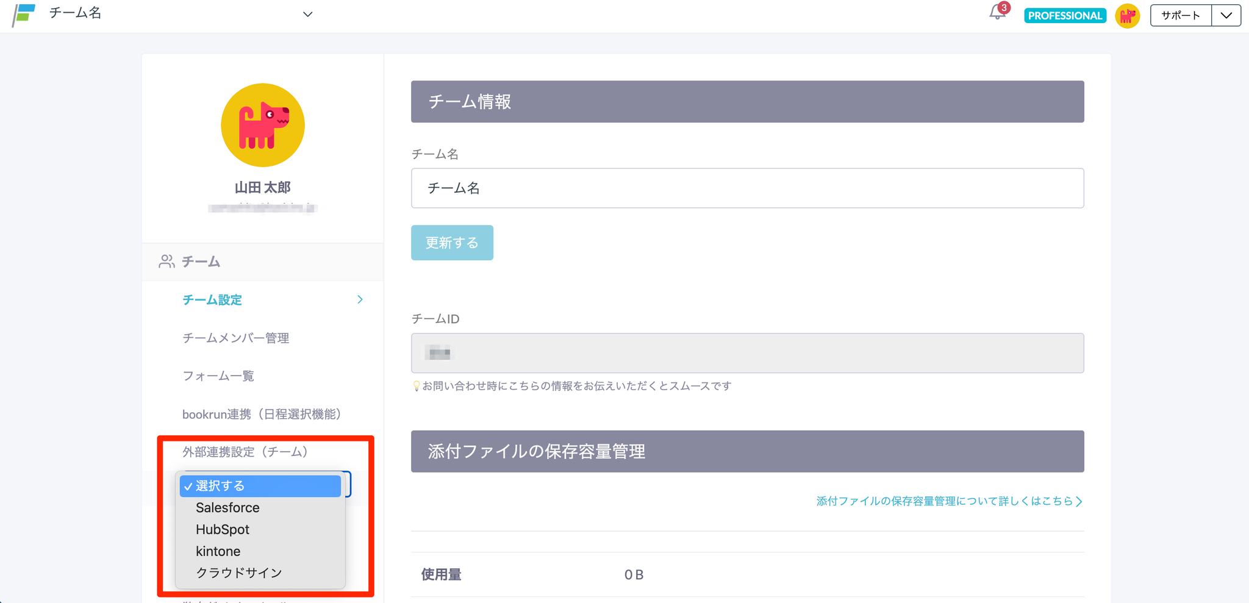The width and height of the screenshot is (1249, 603).
Task: Click the team people icon in sidebar
Action: pos(166,262)
